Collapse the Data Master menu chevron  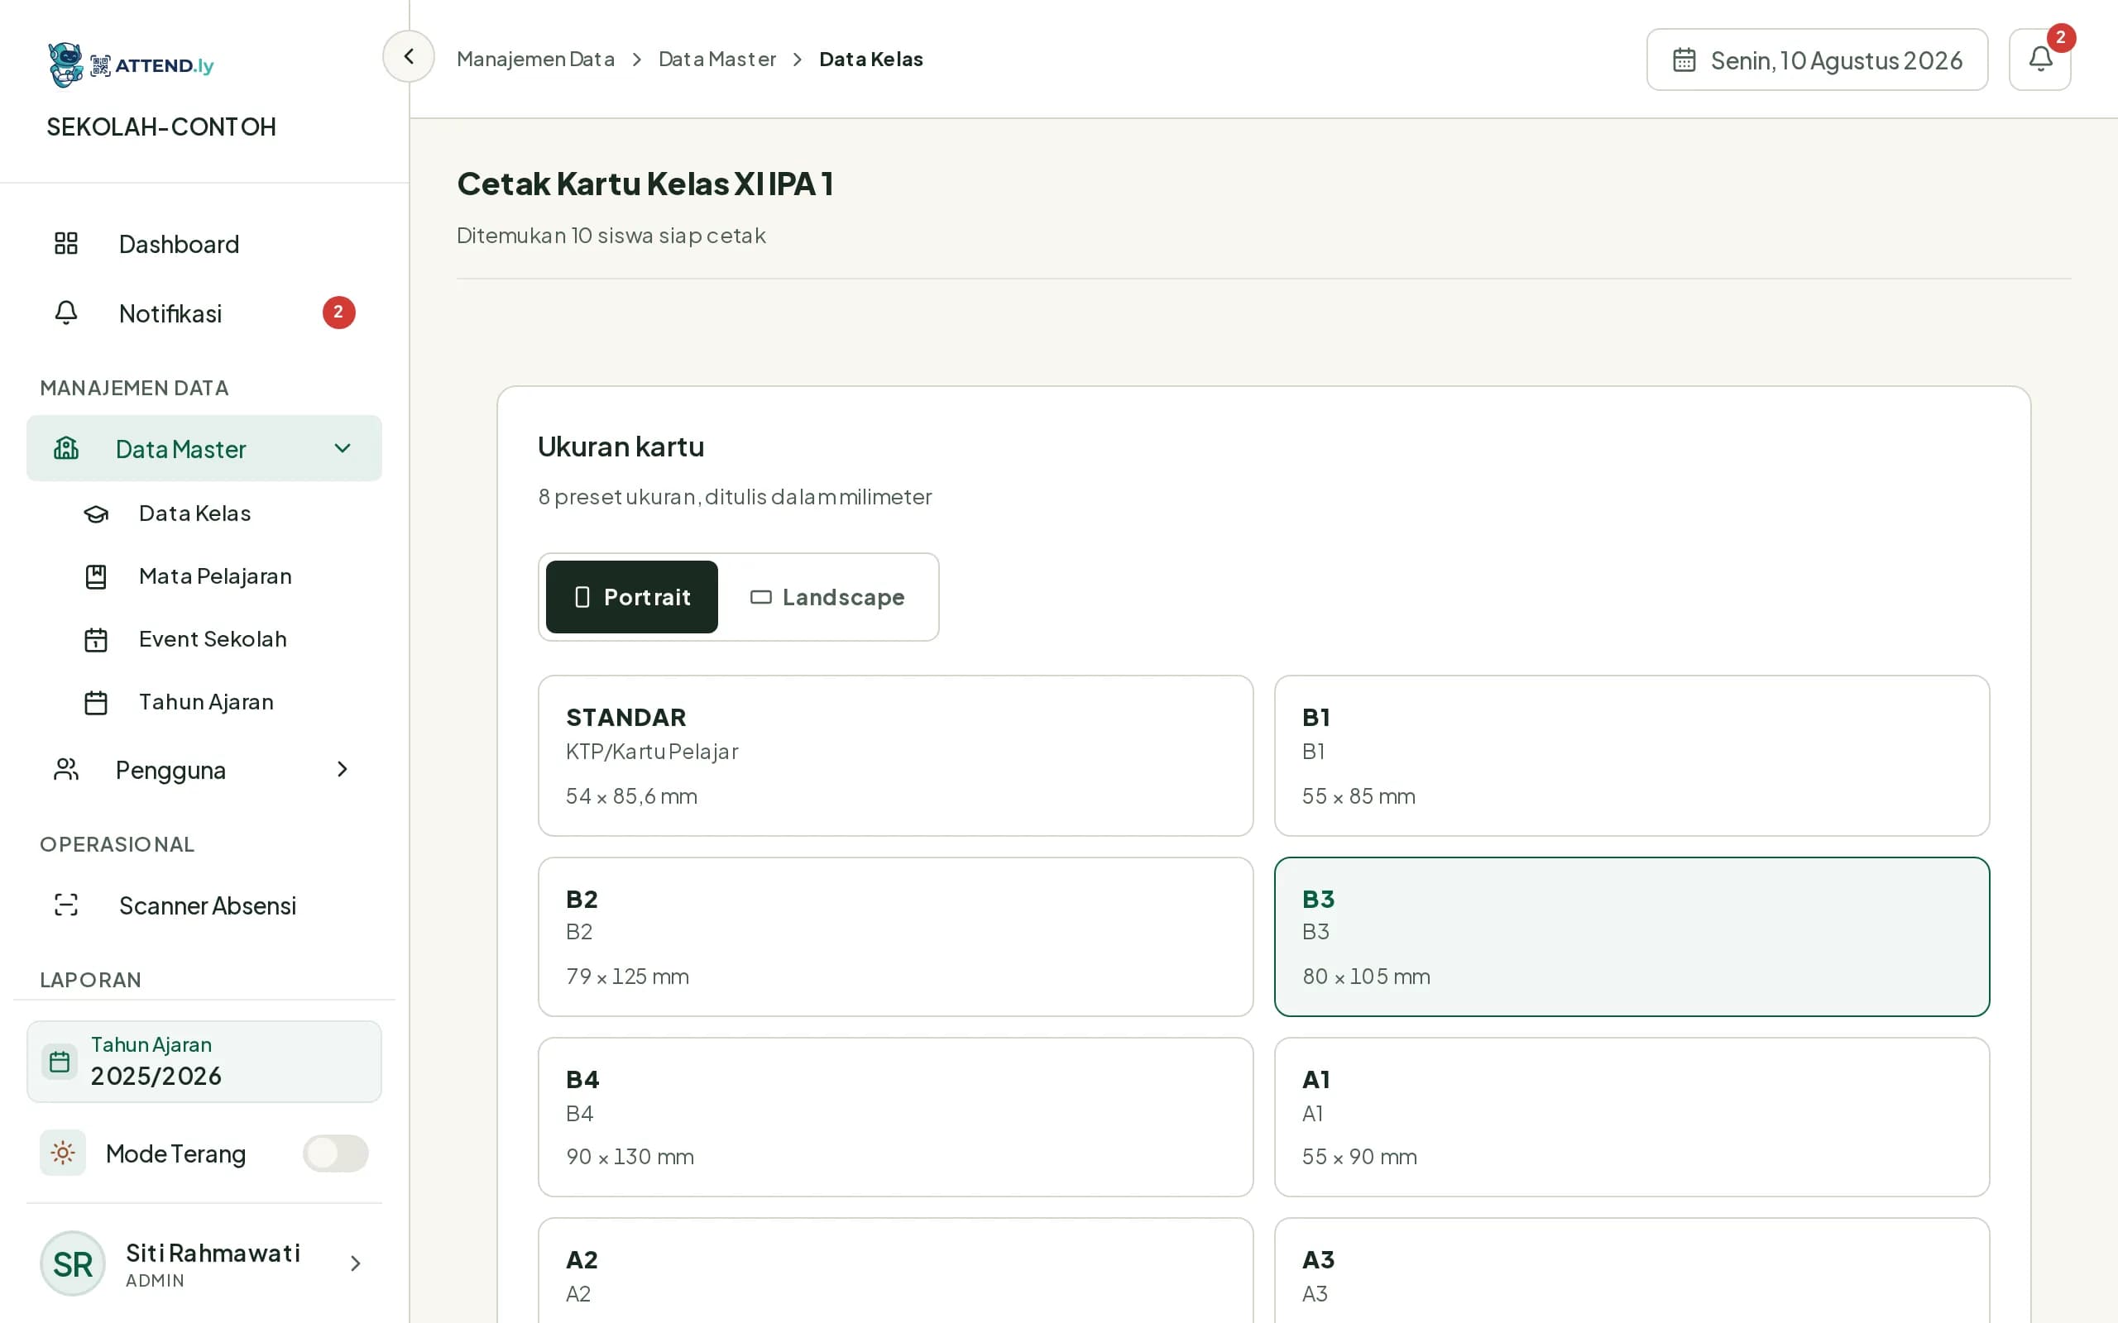tap(343, 448)
